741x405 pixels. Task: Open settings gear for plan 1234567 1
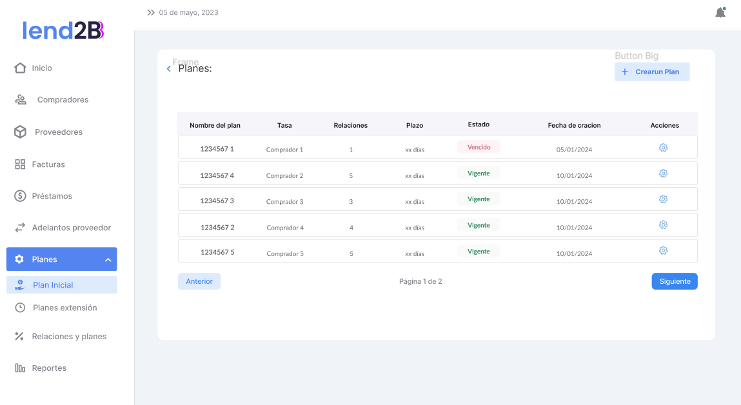(663, 148)
